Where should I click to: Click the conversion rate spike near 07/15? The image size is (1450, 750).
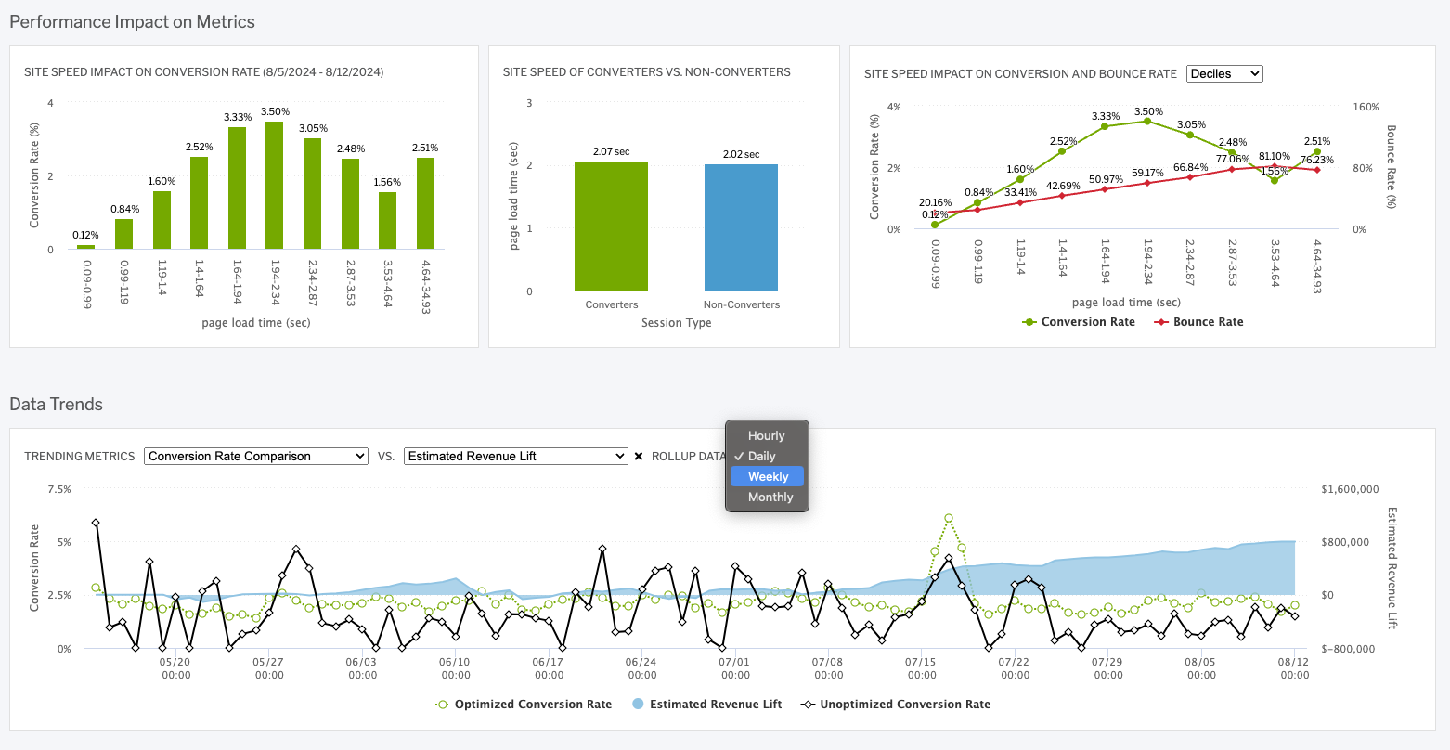pyautogui.click(x=947, y=520)
